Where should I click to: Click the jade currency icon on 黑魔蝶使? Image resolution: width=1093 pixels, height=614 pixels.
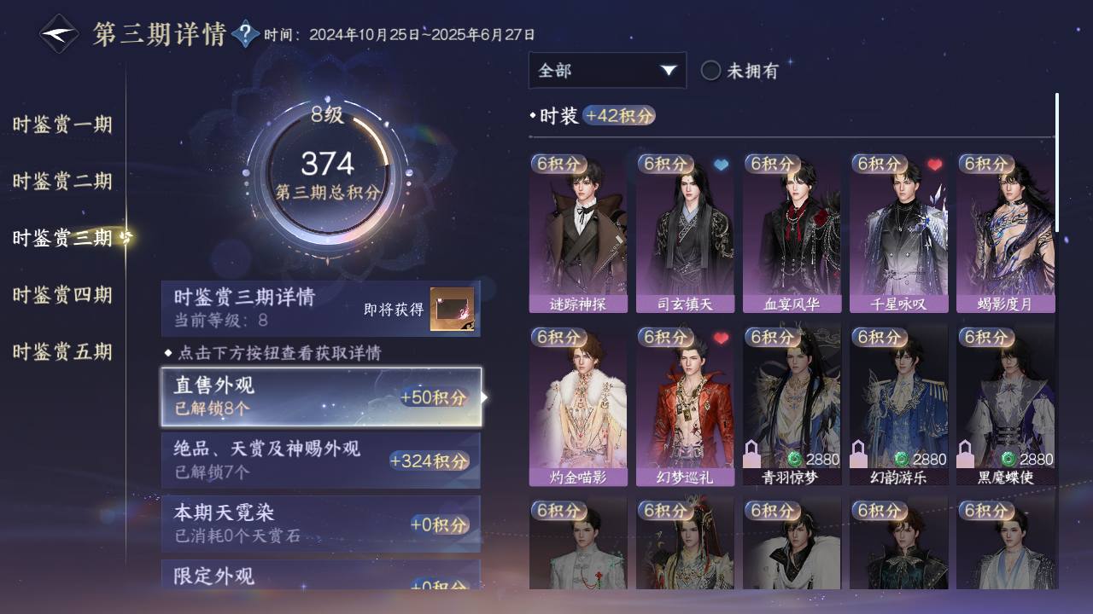click(x=1008, y=460)
